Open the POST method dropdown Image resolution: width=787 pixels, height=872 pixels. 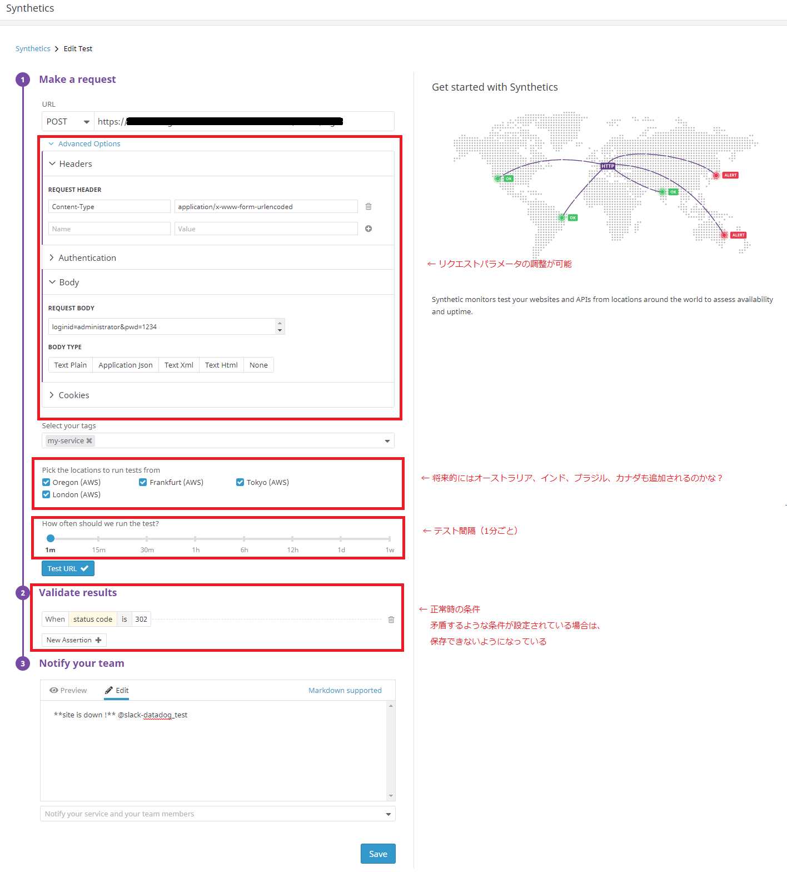click(x=68, y=122)
